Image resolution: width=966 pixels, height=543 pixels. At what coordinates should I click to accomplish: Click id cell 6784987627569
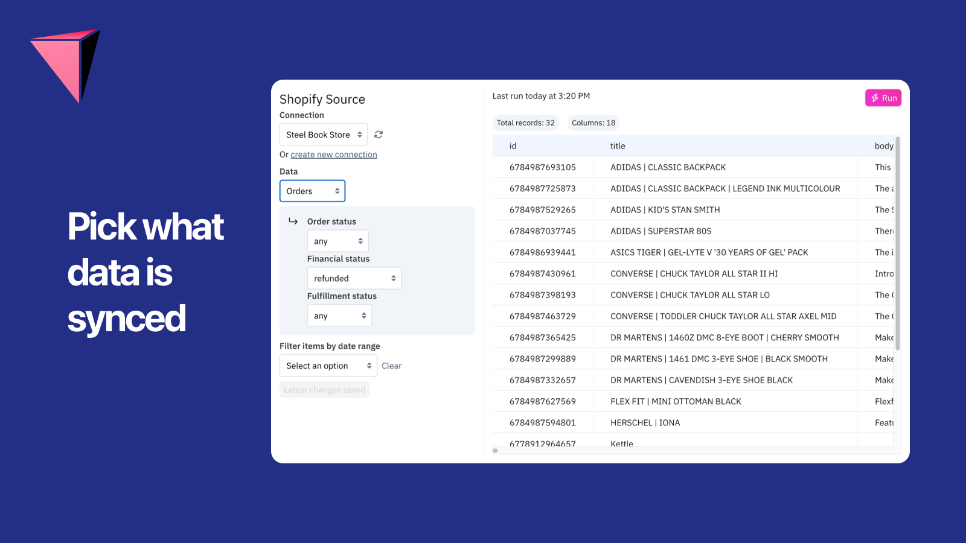(x=543, y=401)
